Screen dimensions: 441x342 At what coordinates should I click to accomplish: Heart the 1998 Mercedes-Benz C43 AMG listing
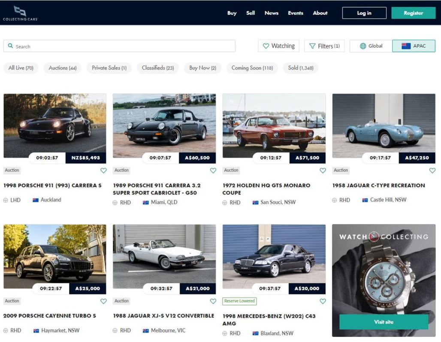323,301
